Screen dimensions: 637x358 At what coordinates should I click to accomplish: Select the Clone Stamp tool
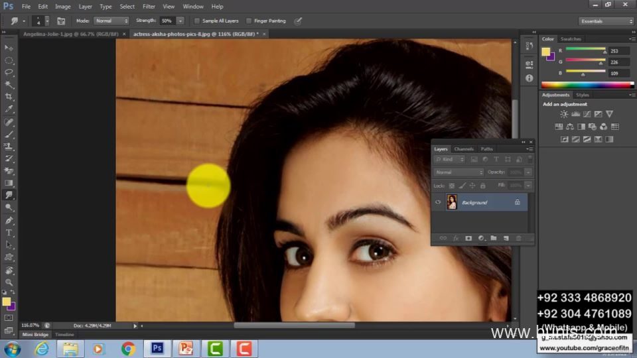coord(9,146)
